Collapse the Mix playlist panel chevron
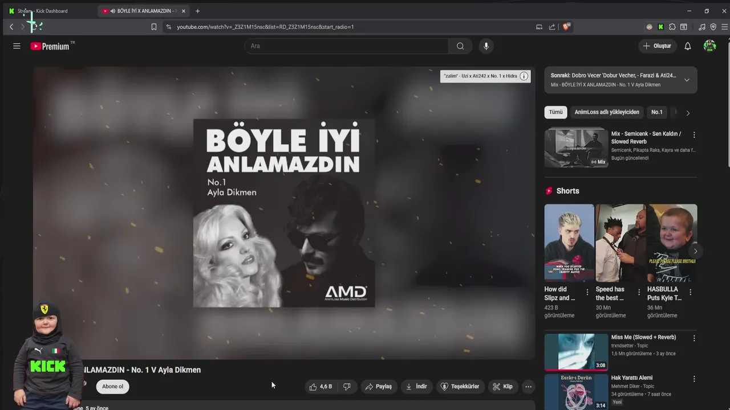Image resolution: width=730 pixels, height=410 pixels. [x=687, y=80]
